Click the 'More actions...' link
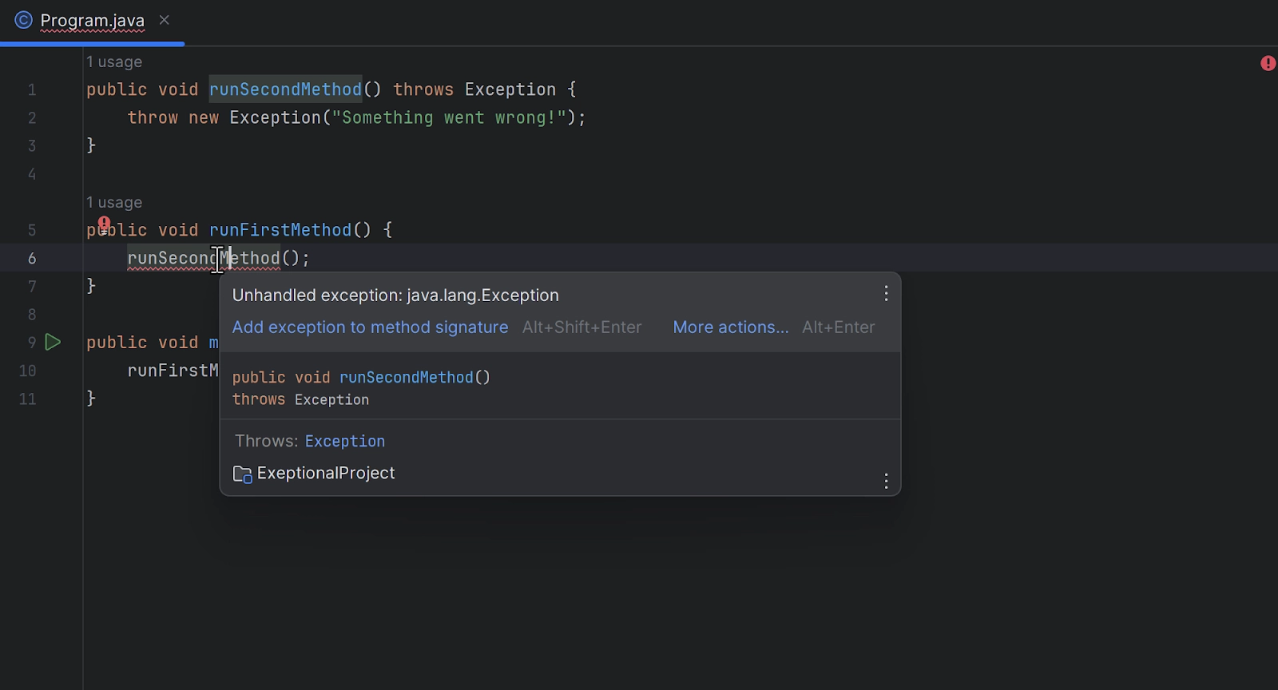Viewport: 1278px width, 690px height. [x=731, y=327]
